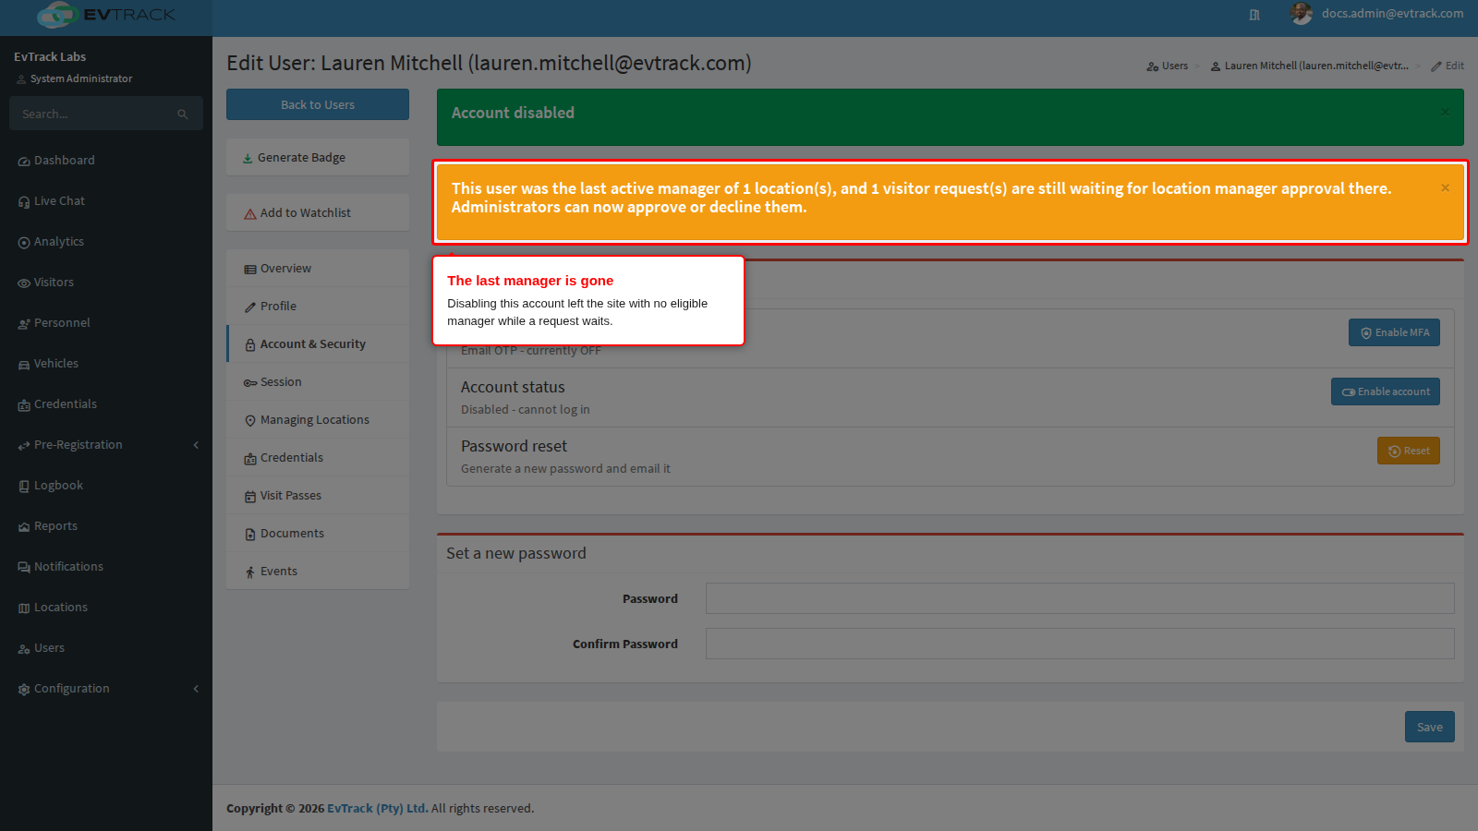Open the building icon in top bar
This screenshot has width=1478, height=831.
pos(1254,14)
